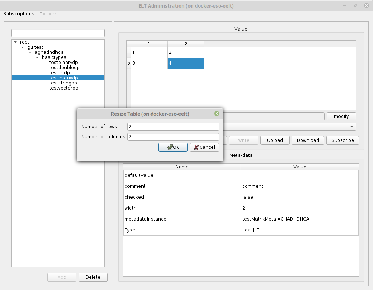Collapse the root tree node
Image resolution: width=373 pixels, height=290 pixels.
coord(15,42)
